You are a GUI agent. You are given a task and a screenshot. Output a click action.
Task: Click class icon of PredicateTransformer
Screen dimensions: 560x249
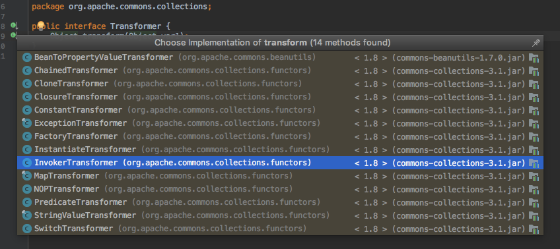pos(27,202)
